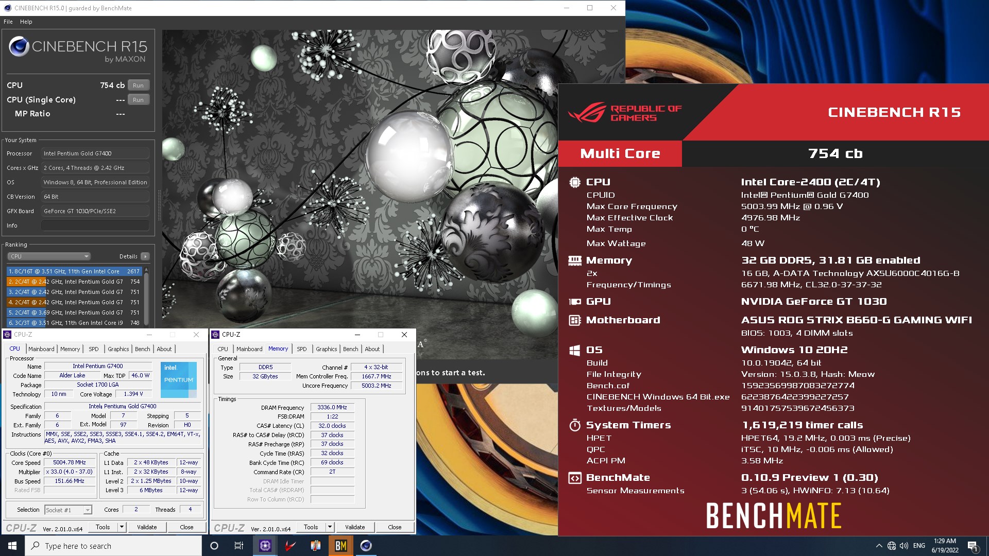Open the ranking CPU dropdown in Cinebench
The width and height of the screenshot is (989, 556).
tap(49, 256)
